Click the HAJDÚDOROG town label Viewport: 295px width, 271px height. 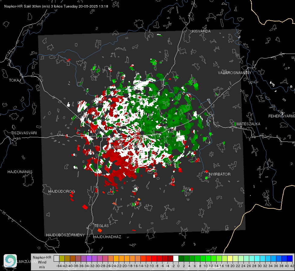pyautogui.click(x=61, y=192)
